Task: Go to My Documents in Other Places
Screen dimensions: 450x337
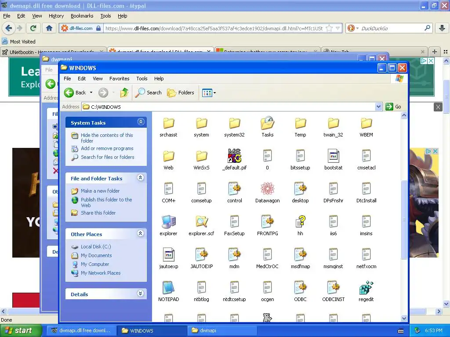Action: [96, 255]
